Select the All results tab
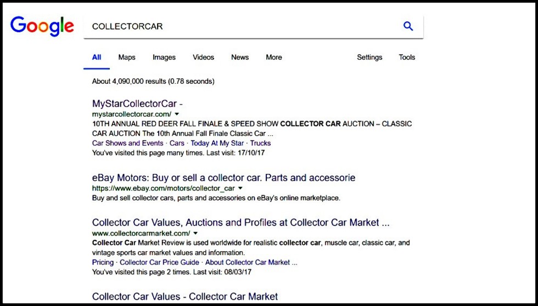 tap(97, 57)
